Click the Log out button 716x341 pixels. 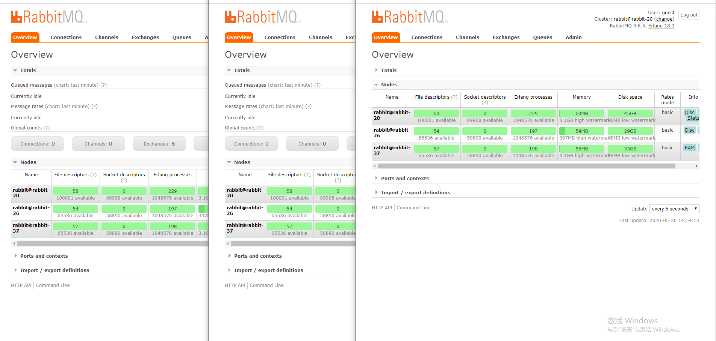coord(689,15)
